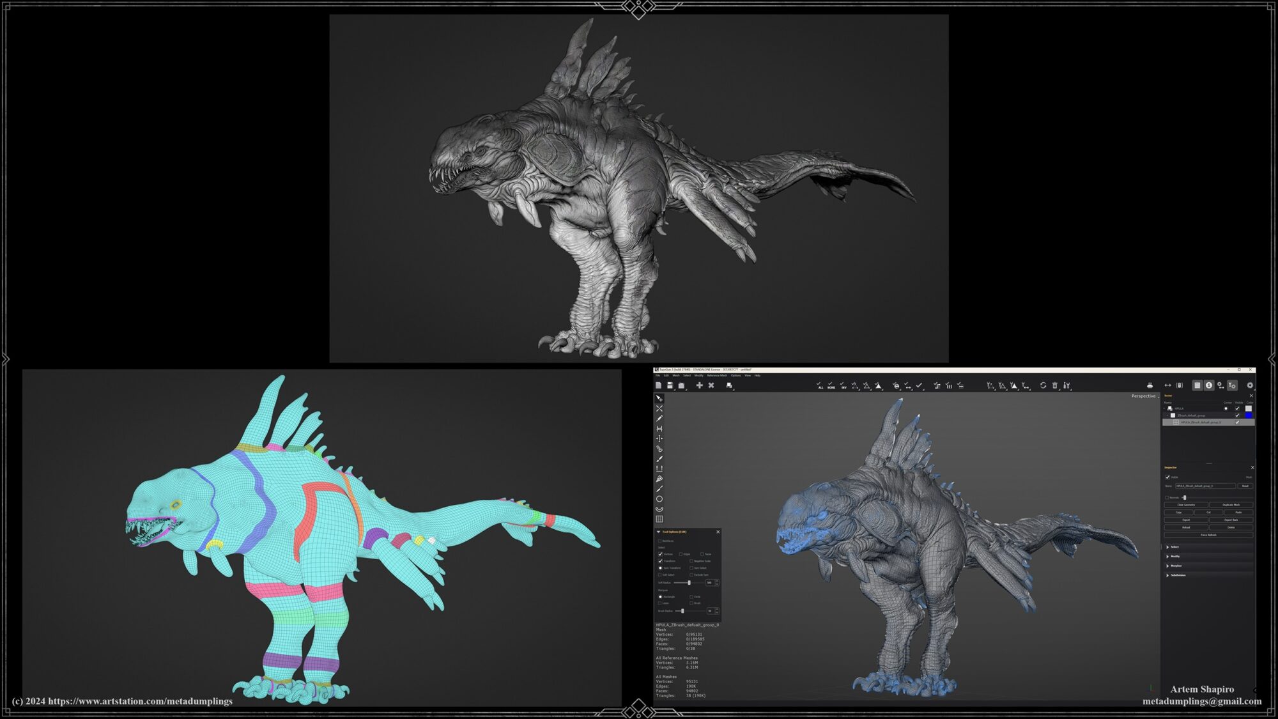1278x719 pixels.
Task: Click the Save scene floppy icon
Action: (670, 385)
